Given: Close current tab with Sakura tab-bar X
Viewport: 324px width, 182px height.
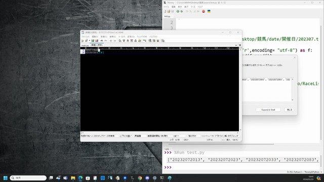Looking at the screenshot, I should [240, 45].
